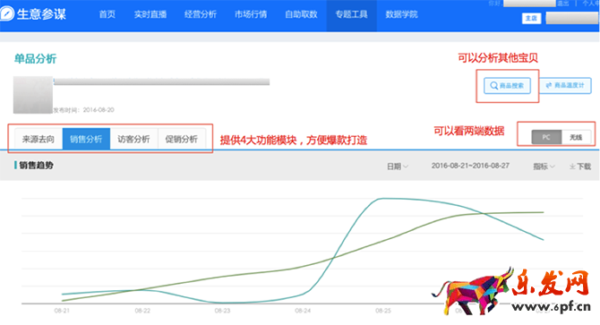The width and height of the screenshot is (600, 325).
Task: Click the 下载 download link
Action: [x=584, y=167]
